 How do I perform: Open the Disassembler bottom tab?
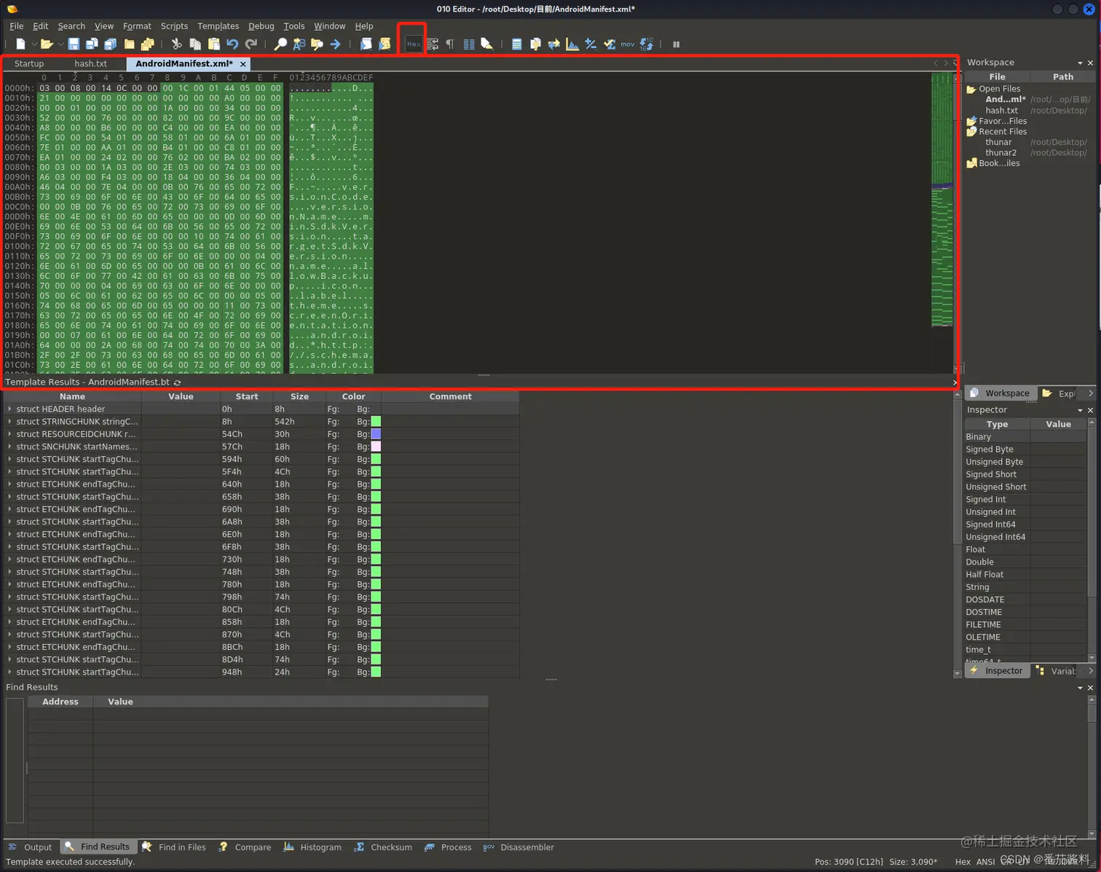519,847
